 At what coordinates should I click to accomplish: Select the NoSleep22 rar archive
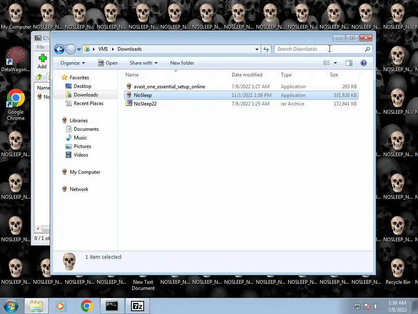[x=241, y=104]
